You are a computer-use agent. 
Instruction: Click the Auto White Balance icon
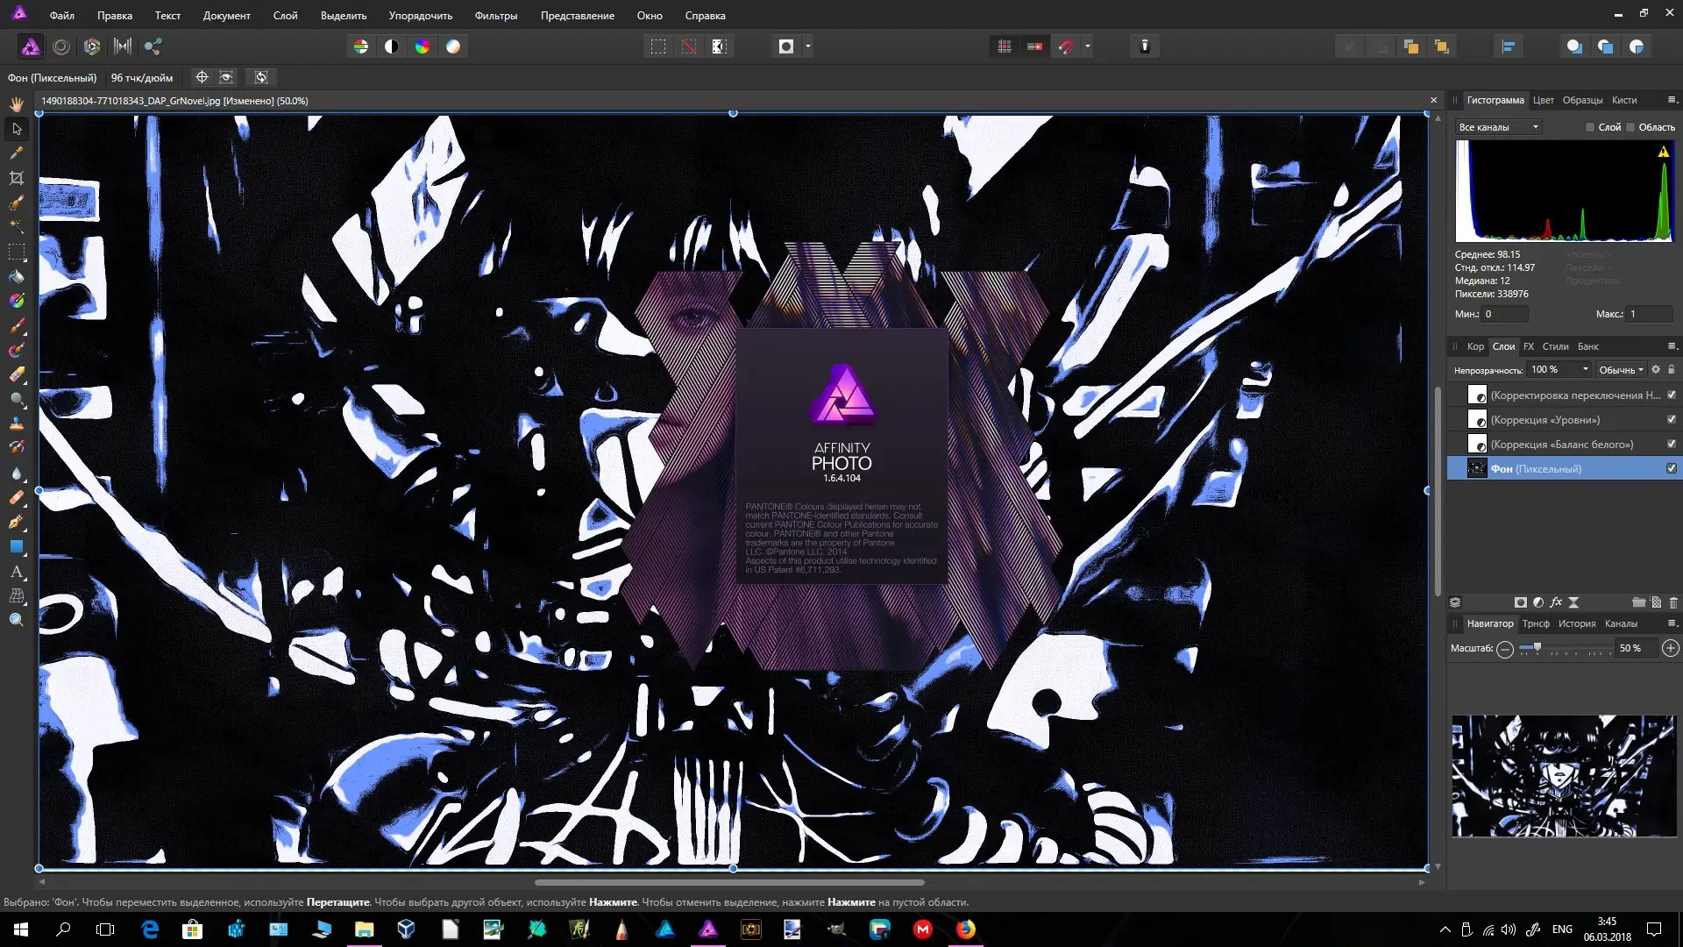[x=453, y=46]
